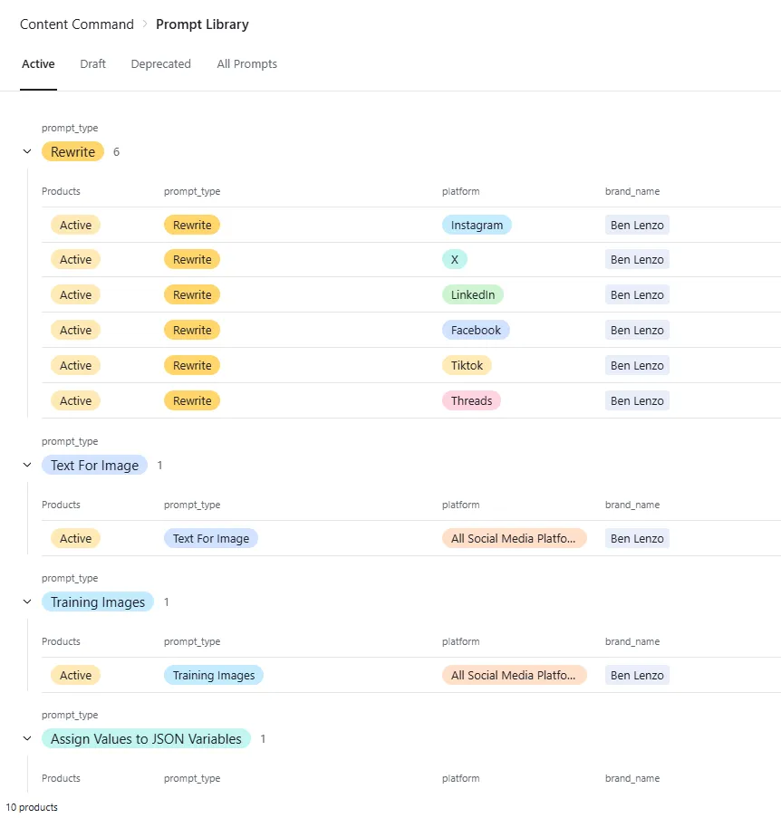Click All Social Media Platfo... in Training Images row
Viewport: 781px width, 818px height.
pos(515,675)
